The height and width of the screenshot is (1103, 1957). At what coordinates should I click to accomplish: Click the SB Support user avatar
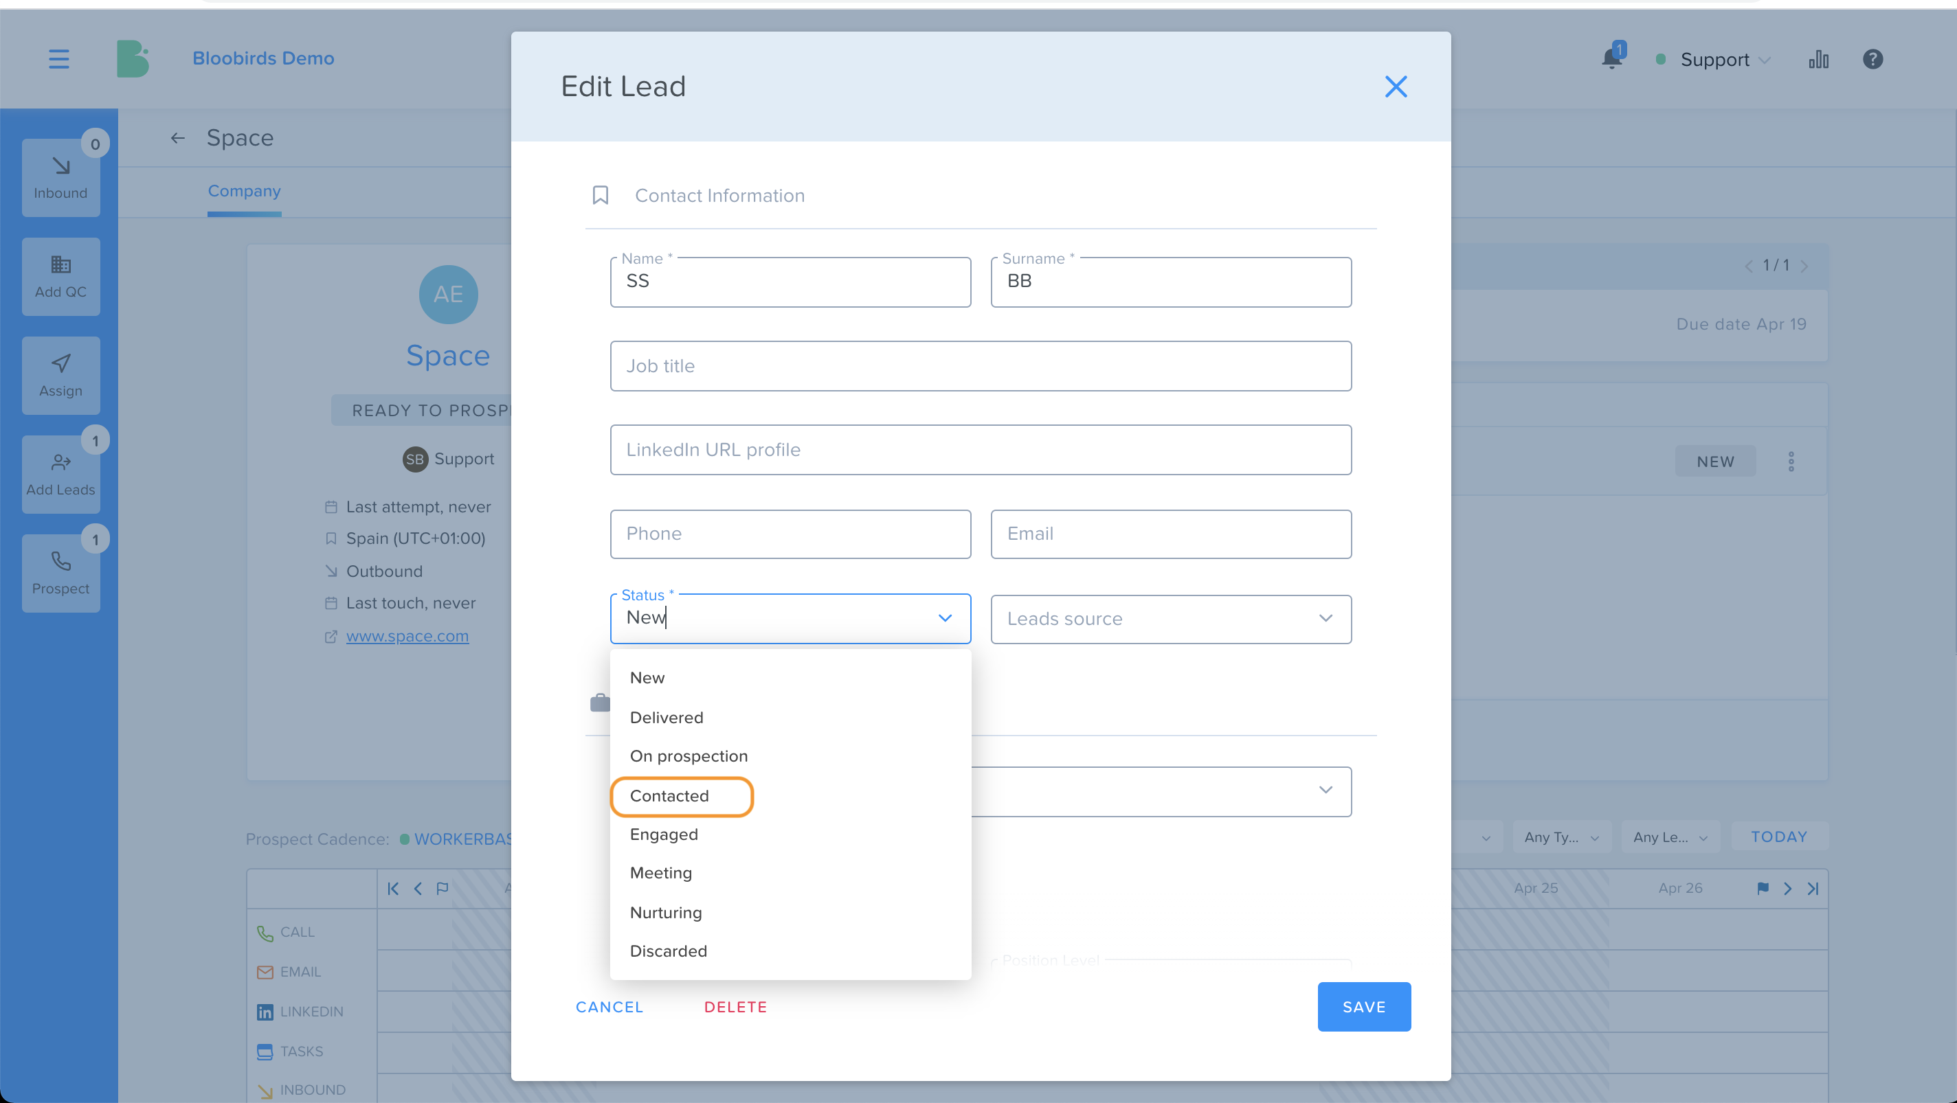(x=415, y=459)
